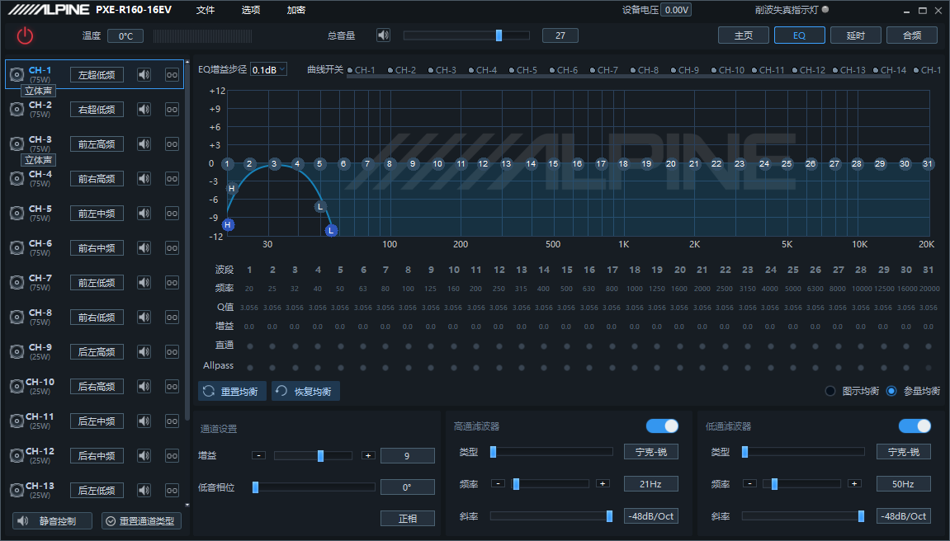Mute channel CH-12 speaker icon
The width and height of the screenshot is (950, 541).
coord(144,456)
